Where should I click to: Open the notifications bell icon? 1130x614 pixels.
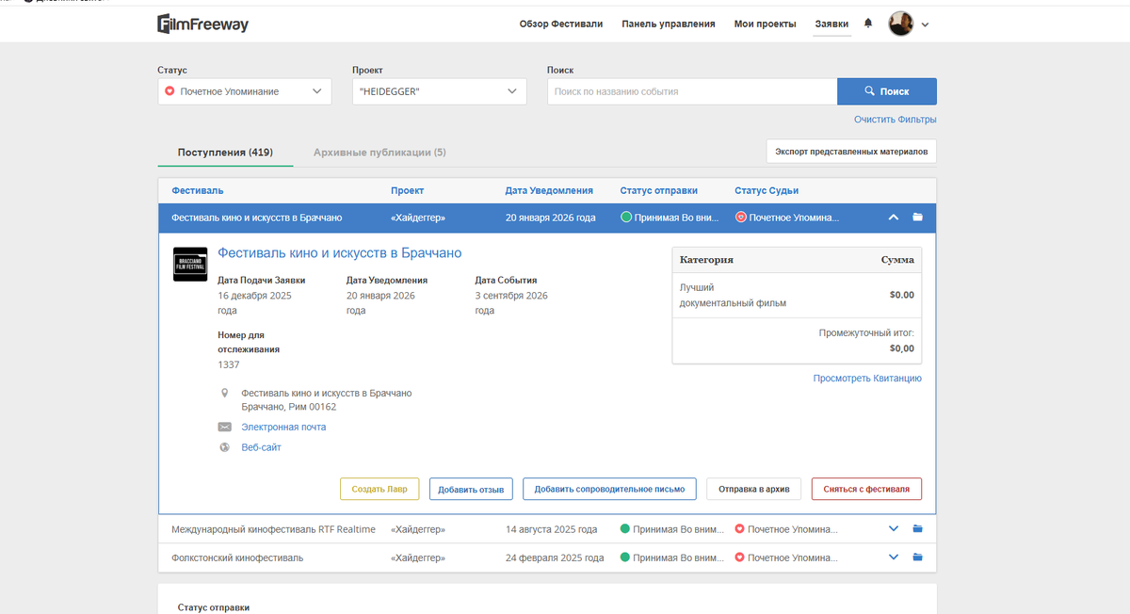tap(868, 24)
